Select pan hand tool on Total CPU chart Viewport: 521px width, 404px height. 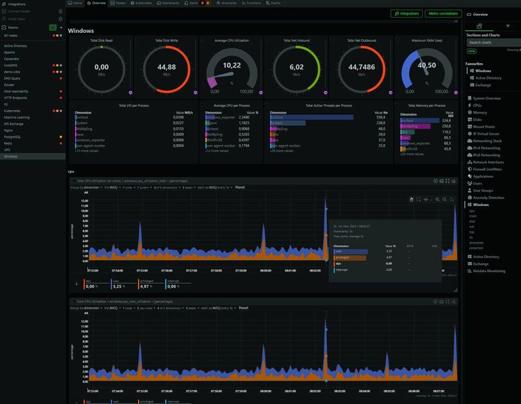point(411,199)
